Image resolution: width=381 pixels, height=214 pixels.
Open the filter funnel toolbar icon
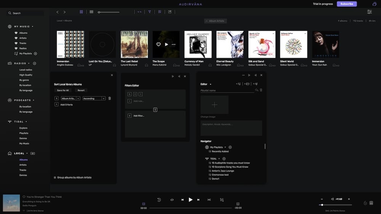pos(150,12)
